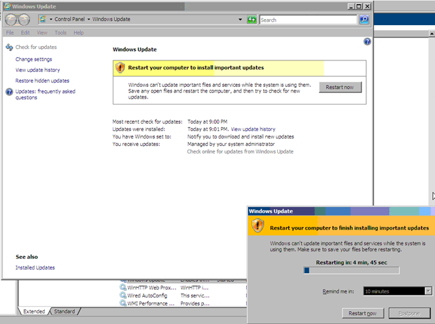Image resolution: width=435 pixels, height=324 pixels.
Task: Expand the dropdown arrow before Windows Update breadcrumb
Action: [89, 20]
